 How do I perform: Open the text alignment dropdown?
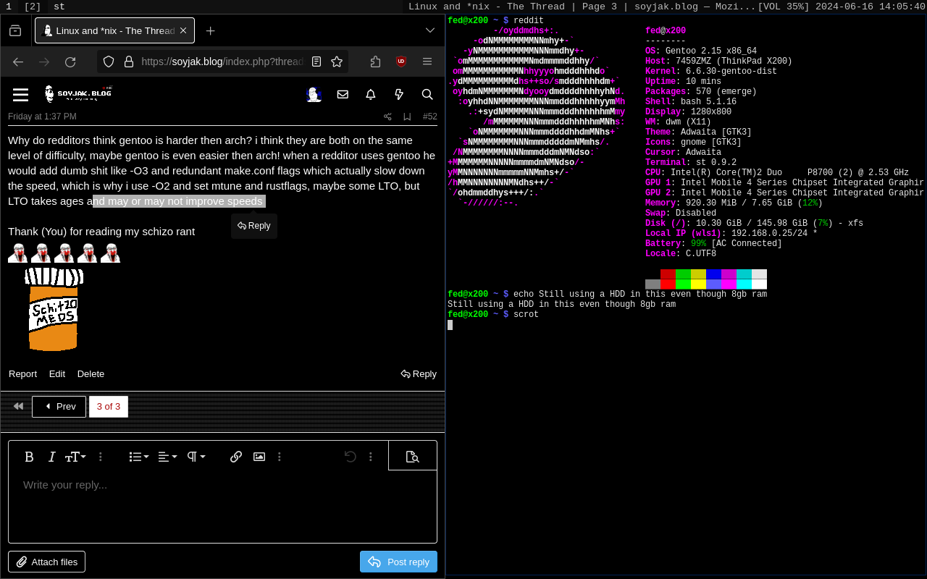167,457
